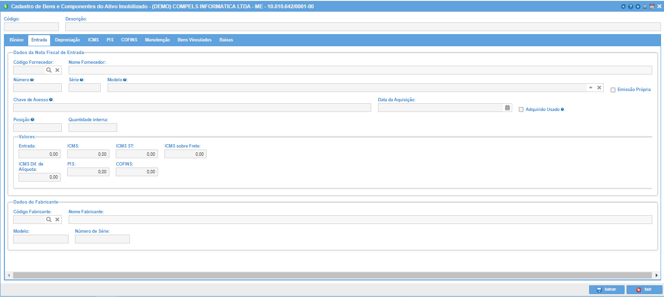The width and height of the screenshot is (664, 297).
Task: Click help icon next to Chave de Acesso
Action: pyautogui.click(x=51, y=100)
